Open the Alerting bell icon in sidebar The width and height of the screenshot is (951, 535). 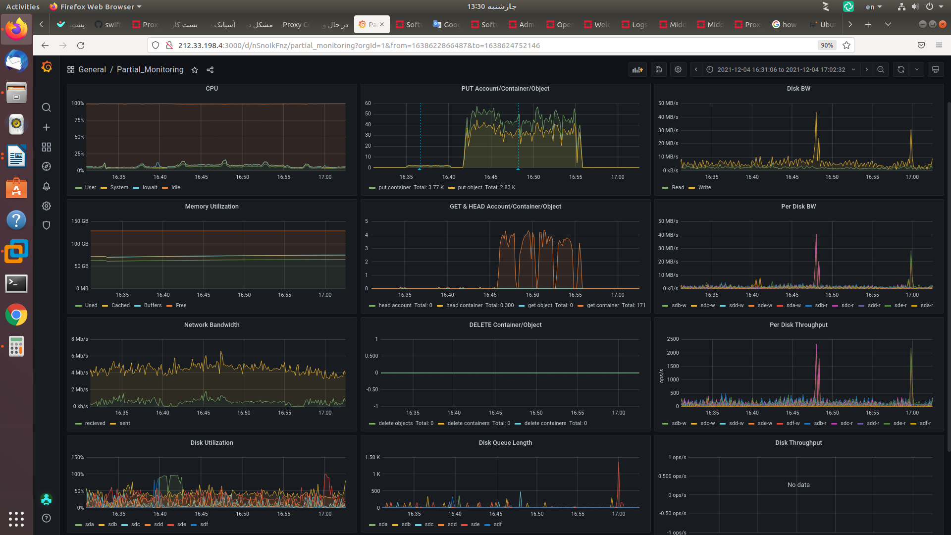(46, 186)
